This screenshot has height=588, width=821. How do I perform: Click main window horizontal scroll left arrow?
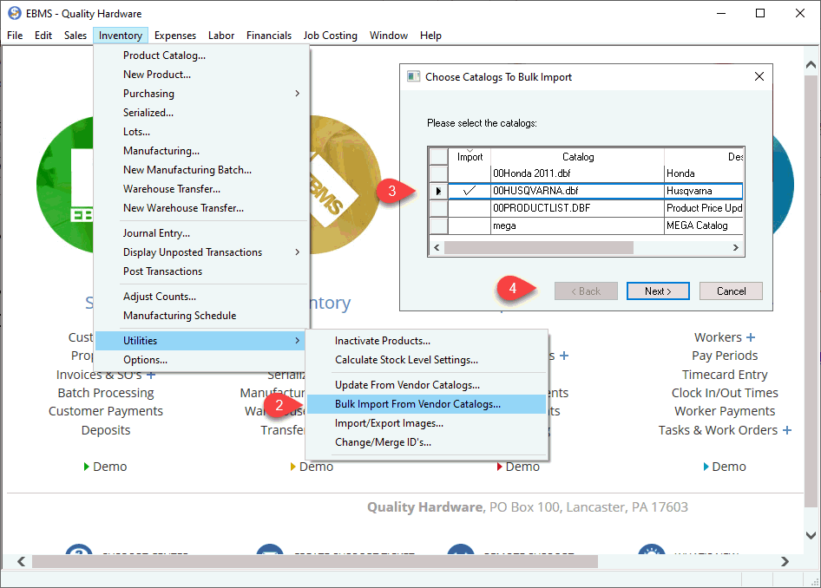(x=21, y=561)
